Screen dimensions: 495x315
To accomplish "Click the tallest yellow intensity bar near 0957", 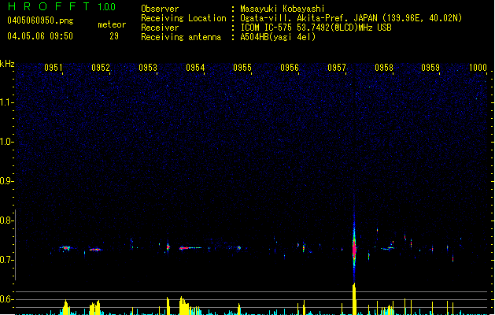I will point(354,298).
